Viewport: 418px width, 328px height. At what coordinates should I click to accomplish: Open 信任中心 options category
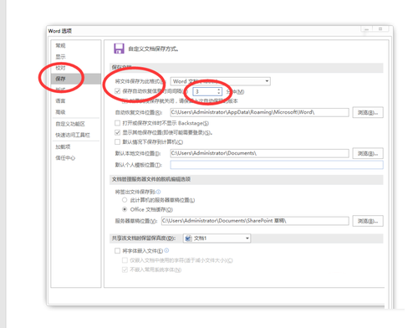tap(65, 158)
